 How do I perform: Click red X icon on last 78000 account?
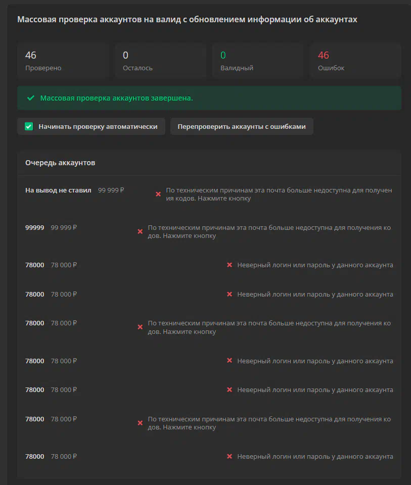[230, 456]
